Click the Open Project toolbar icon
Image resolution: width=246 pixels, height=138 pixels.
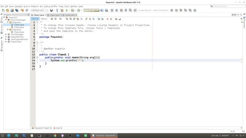(12, 10)
